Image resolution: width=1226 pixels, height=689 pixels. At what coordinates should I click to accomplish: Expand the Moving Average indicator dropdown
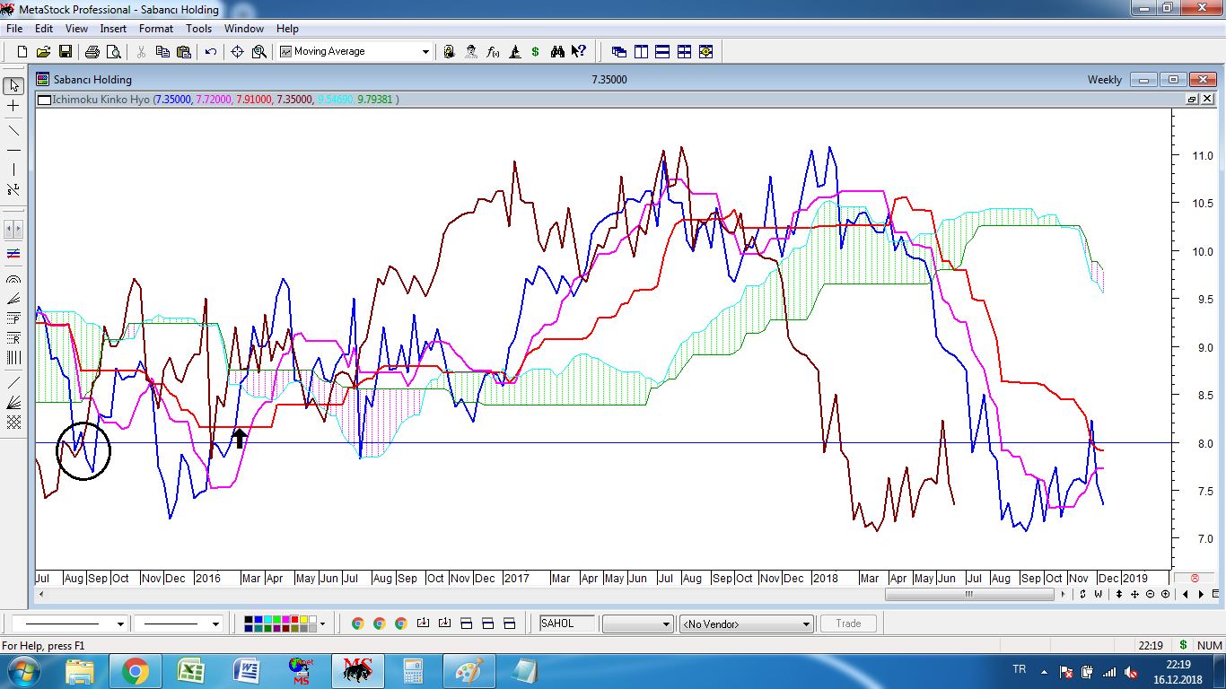425,52
